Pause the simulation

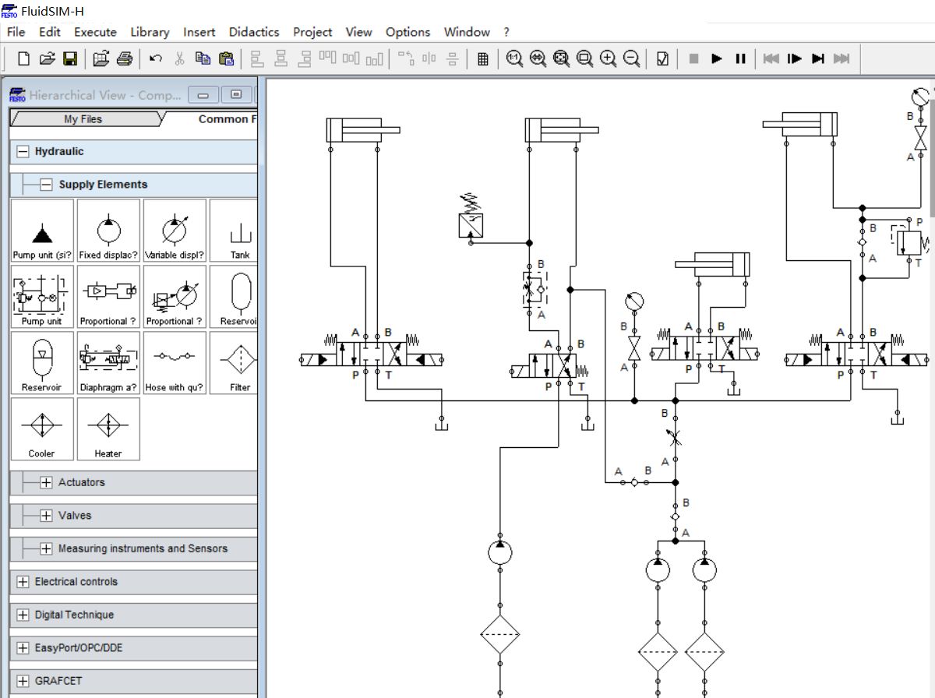pos(740,58)
